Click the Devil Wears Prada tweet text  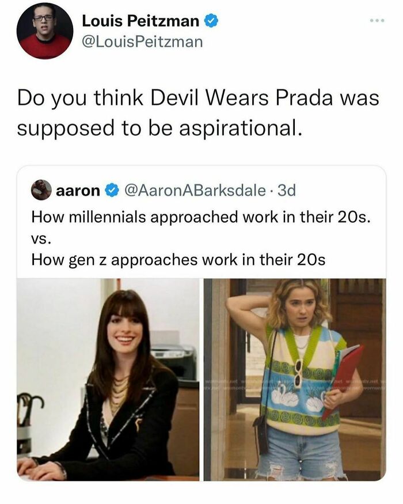198,112
